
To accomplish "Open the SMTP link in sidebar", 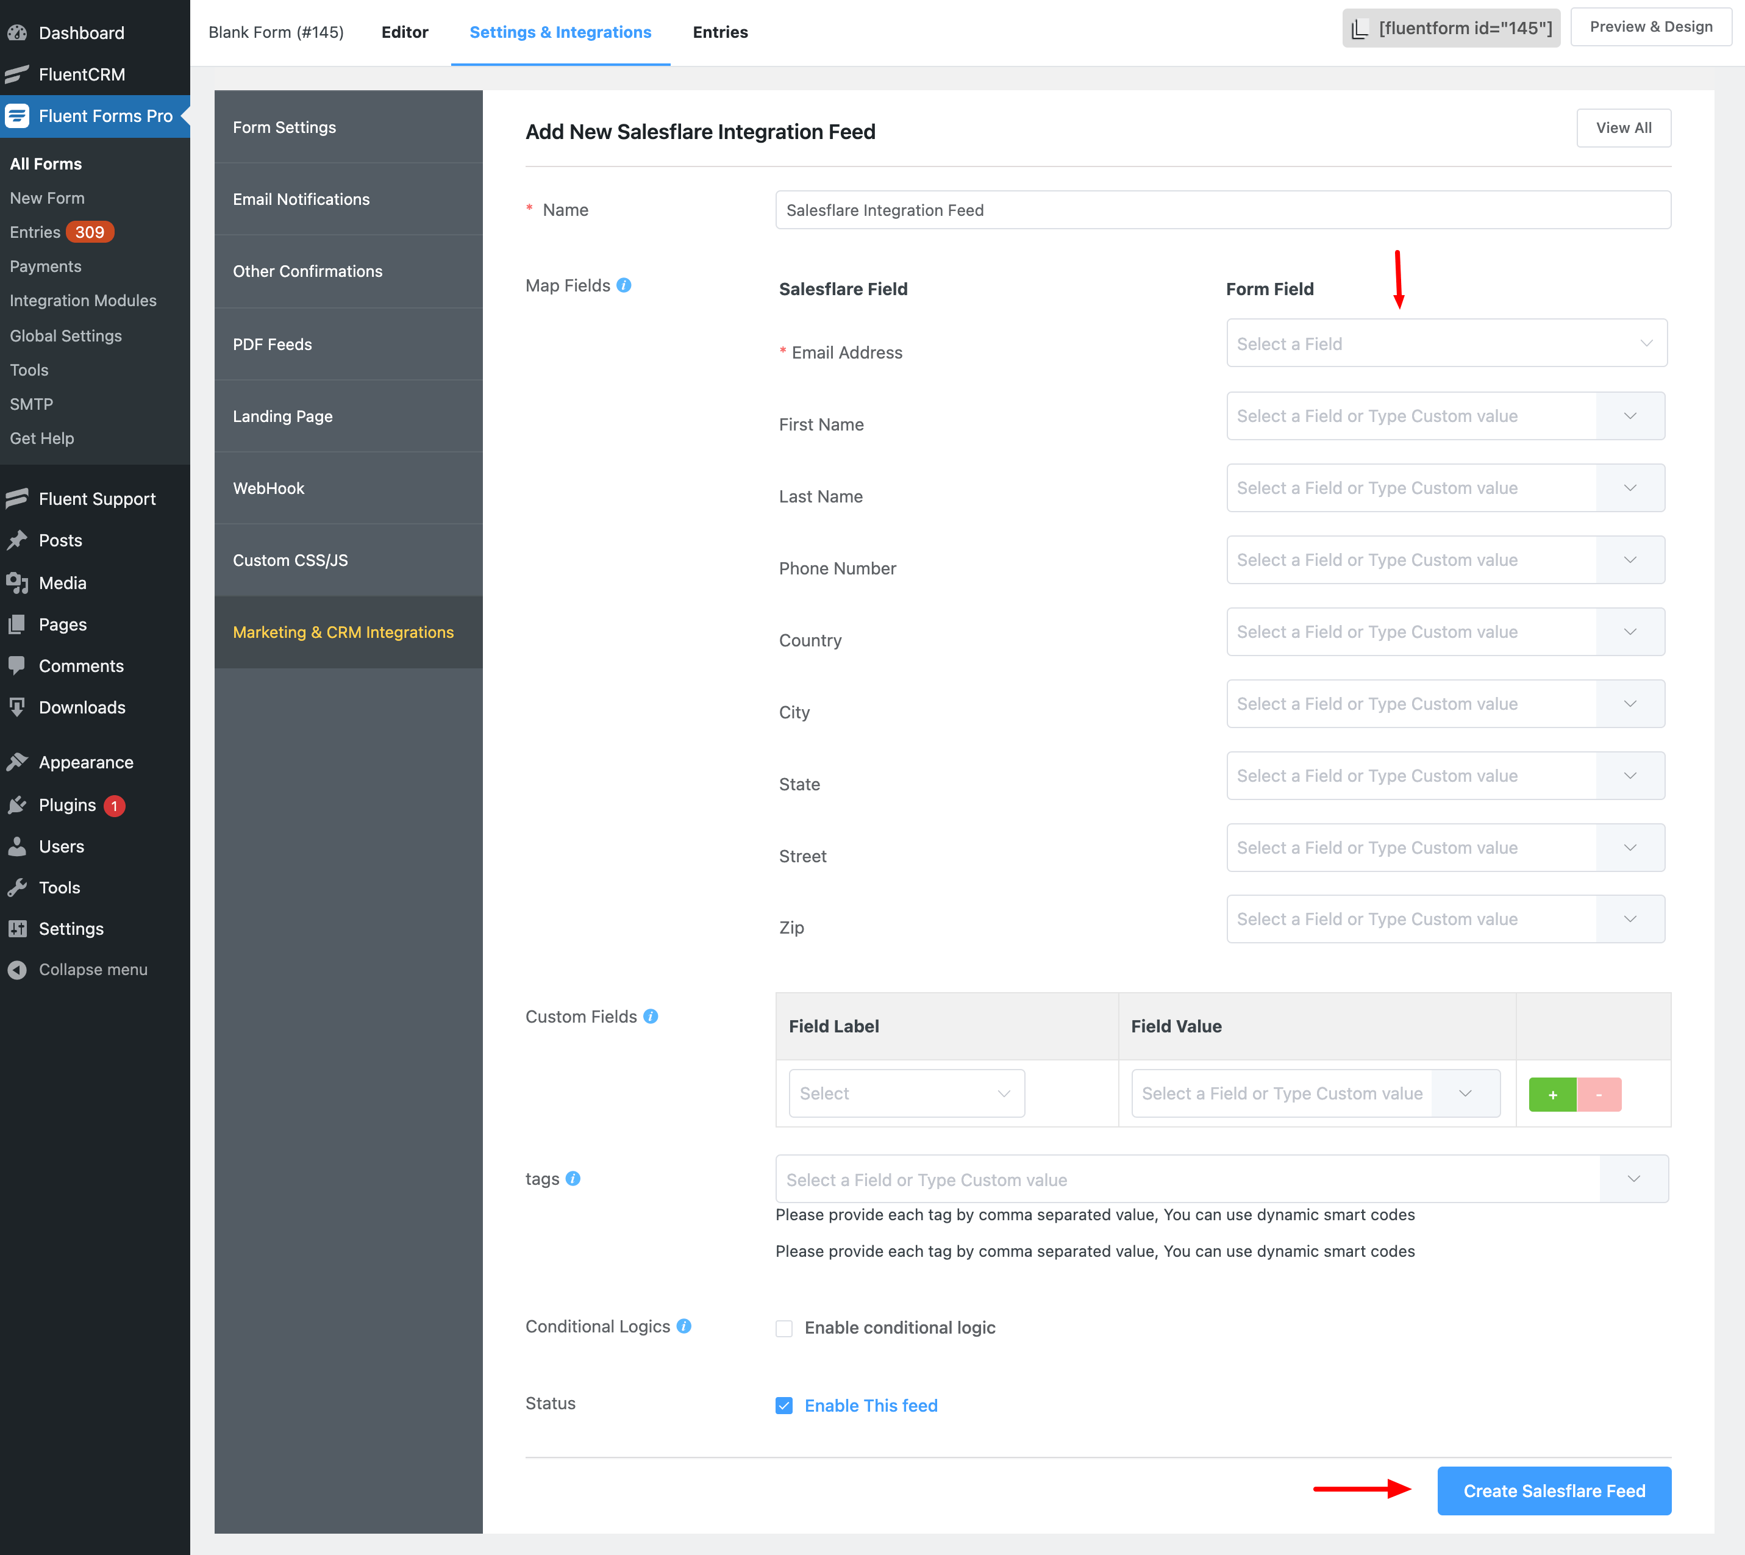I will [32, 404].
